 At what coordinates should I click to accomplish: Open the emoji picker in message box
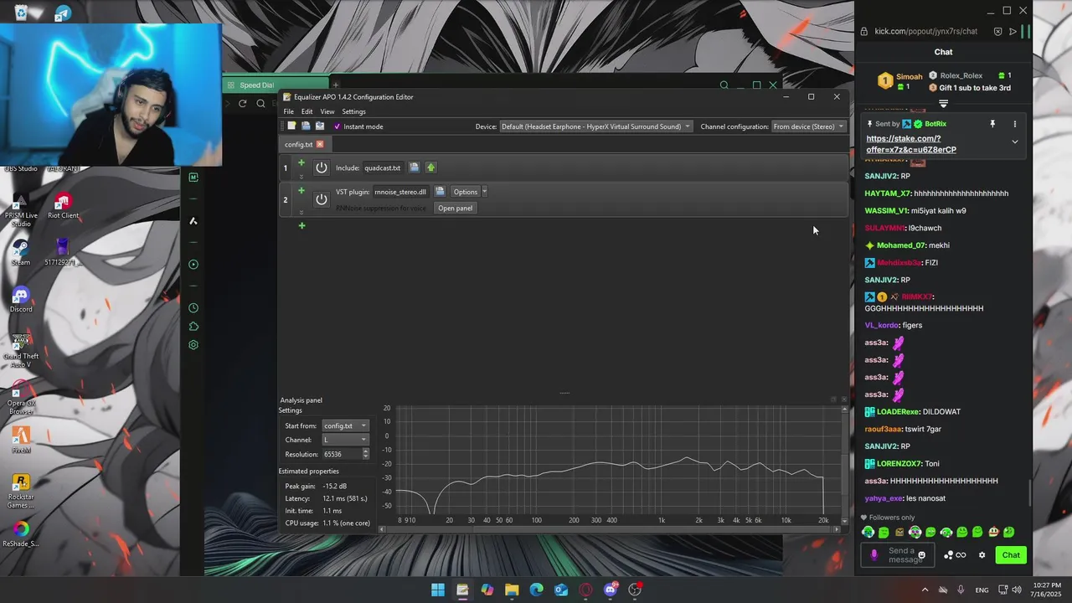point(922,555)
